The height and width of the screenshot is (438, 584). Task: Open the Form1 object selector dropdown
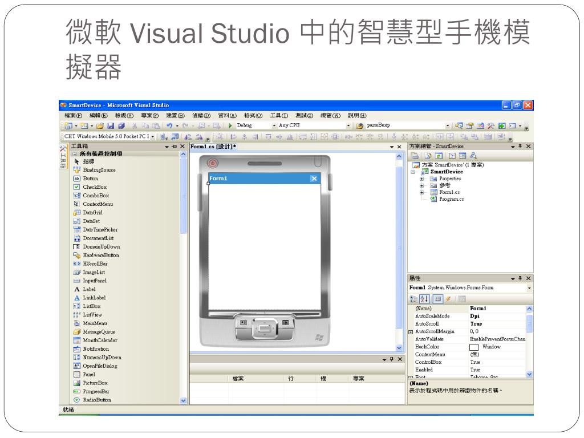point(529,288)
